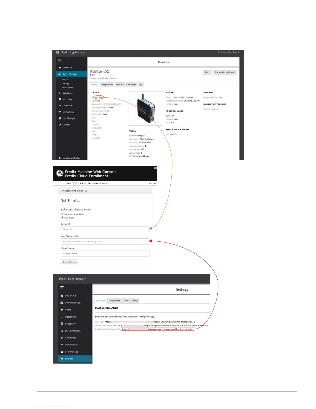Click the Alerts icon in the sidebar
316x409 pixels.
pos(62,310)
